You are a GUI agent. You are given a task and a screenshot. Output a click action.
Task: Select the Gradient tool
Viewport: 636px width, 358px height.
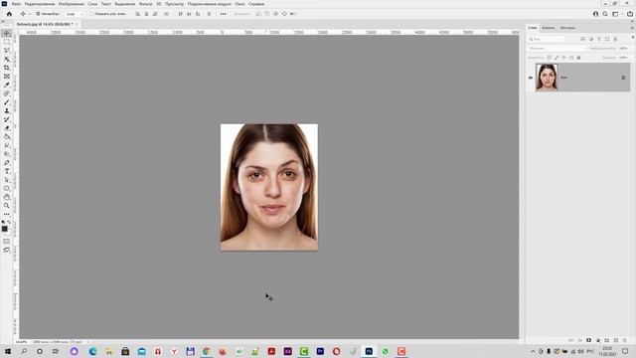[x=7, y=137]
